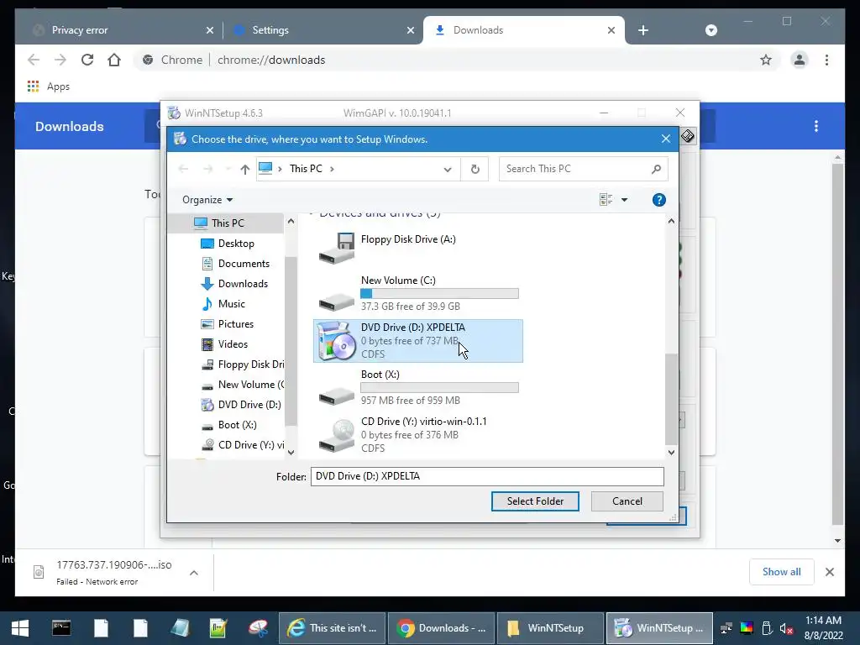Click the Select Folder button

click(x=535, y=501)
